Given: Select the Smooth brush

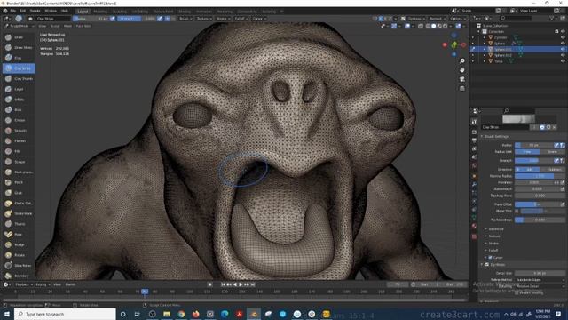Looking at the screenshot, I should [19, 131].
